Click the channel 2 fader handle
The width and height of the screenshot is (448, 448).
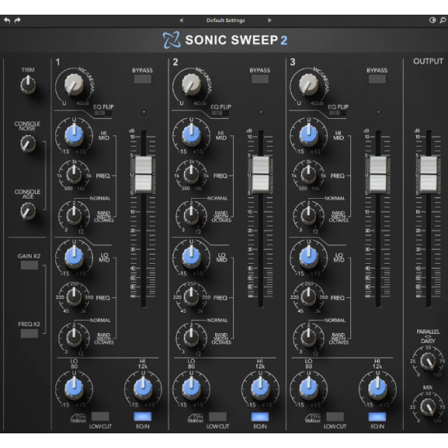click(x=261, y=174)
